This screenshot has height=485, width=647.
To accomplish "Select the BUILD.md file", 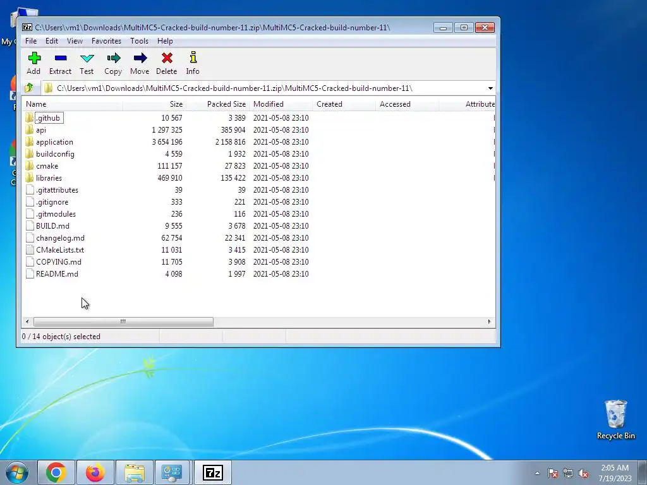I will tap(52, 226).
